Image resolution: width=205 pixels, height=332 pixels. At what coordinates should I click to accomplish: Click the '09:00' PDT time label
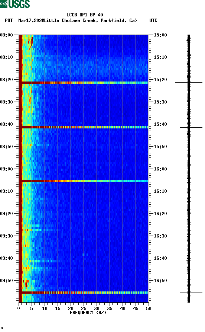click(6, 169)
